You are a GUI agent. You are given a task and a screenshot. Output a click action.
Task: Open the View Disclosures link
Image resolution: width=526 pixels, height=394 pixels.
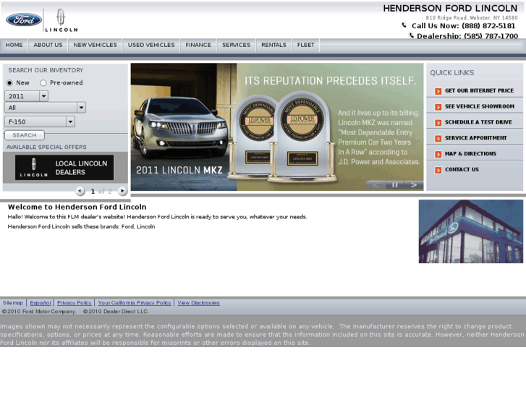click(198, 303)
